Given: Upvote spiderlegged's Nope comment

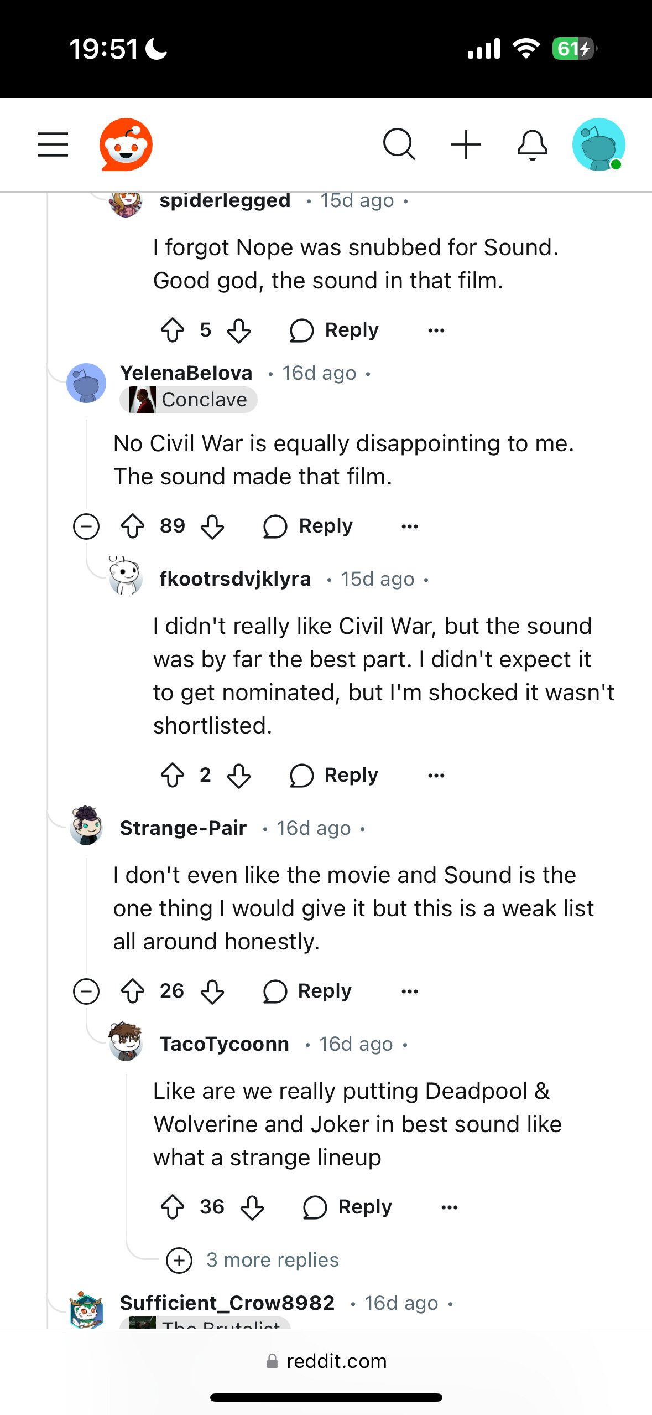Looking at the screenshot, I should (173, 330).
